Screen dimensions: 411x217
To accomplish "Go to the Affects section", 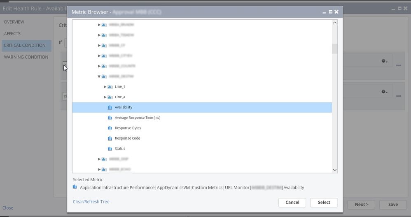I will (x=12, y=34).
